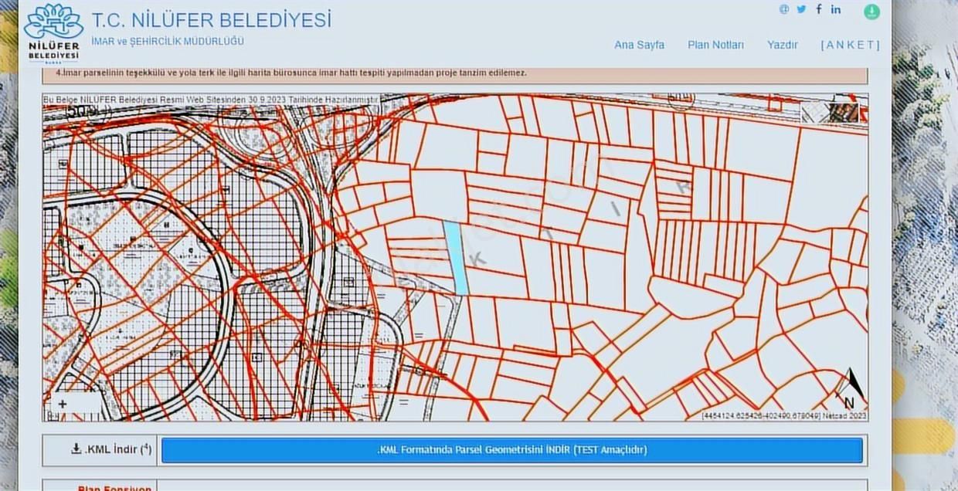The width and height of the screenshot is (958, 491).
Task: Open the Twitter social link
Action: (x=801, y=9)
